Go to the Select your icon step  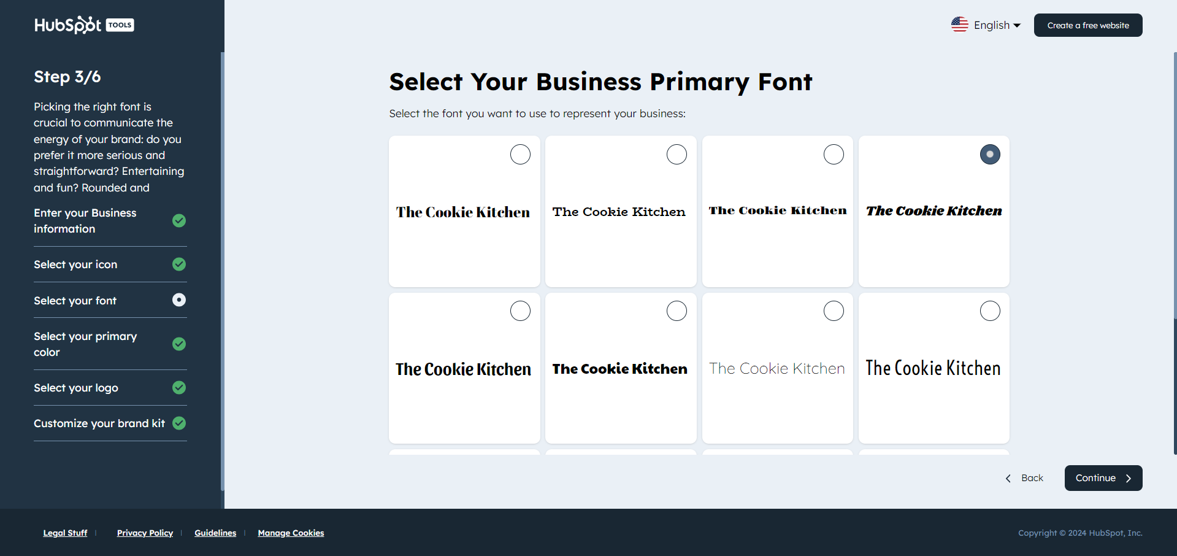[x=75, y=264]
